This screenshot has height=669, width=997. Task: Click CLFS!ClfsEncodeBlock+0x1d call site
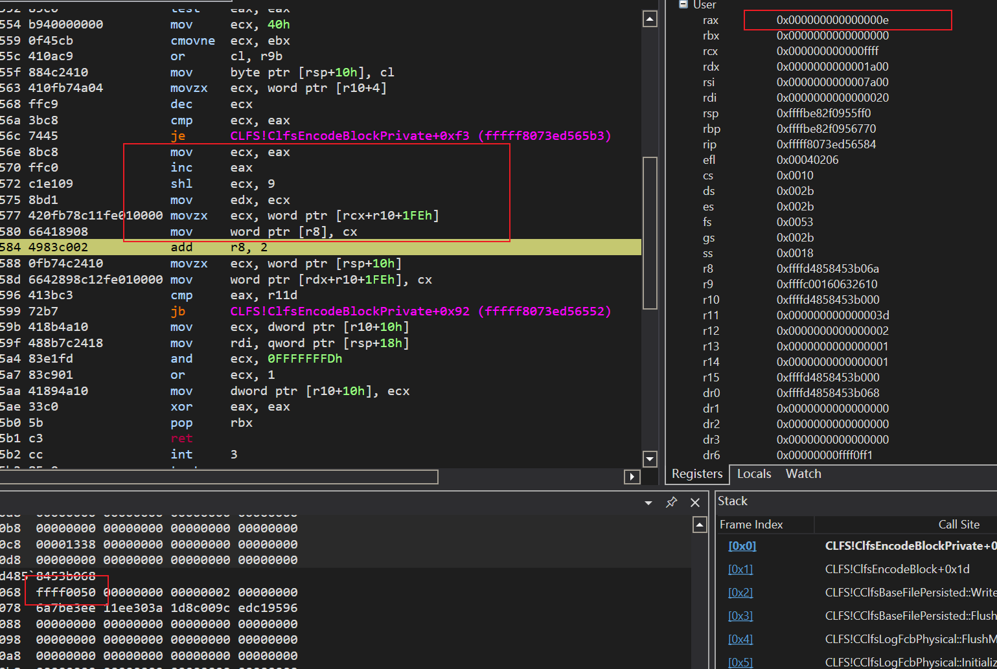point(897,569)
